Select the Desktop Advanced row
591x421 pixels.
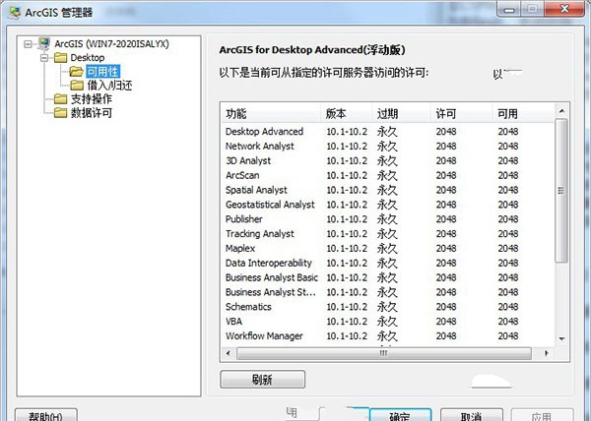387,131
